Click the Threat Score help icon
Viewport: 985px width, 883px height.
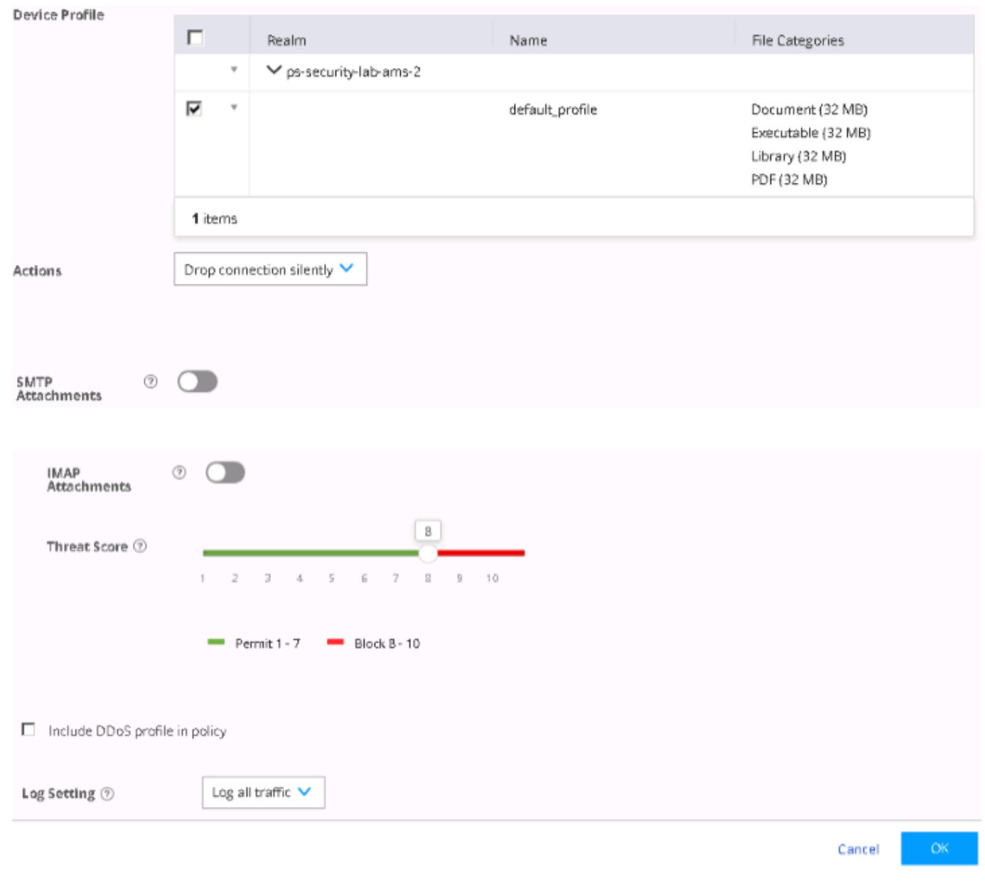point(141,546)
